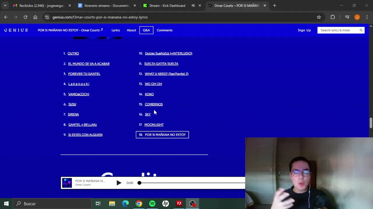Open Chrome three-dot menu

click(367, 17)
